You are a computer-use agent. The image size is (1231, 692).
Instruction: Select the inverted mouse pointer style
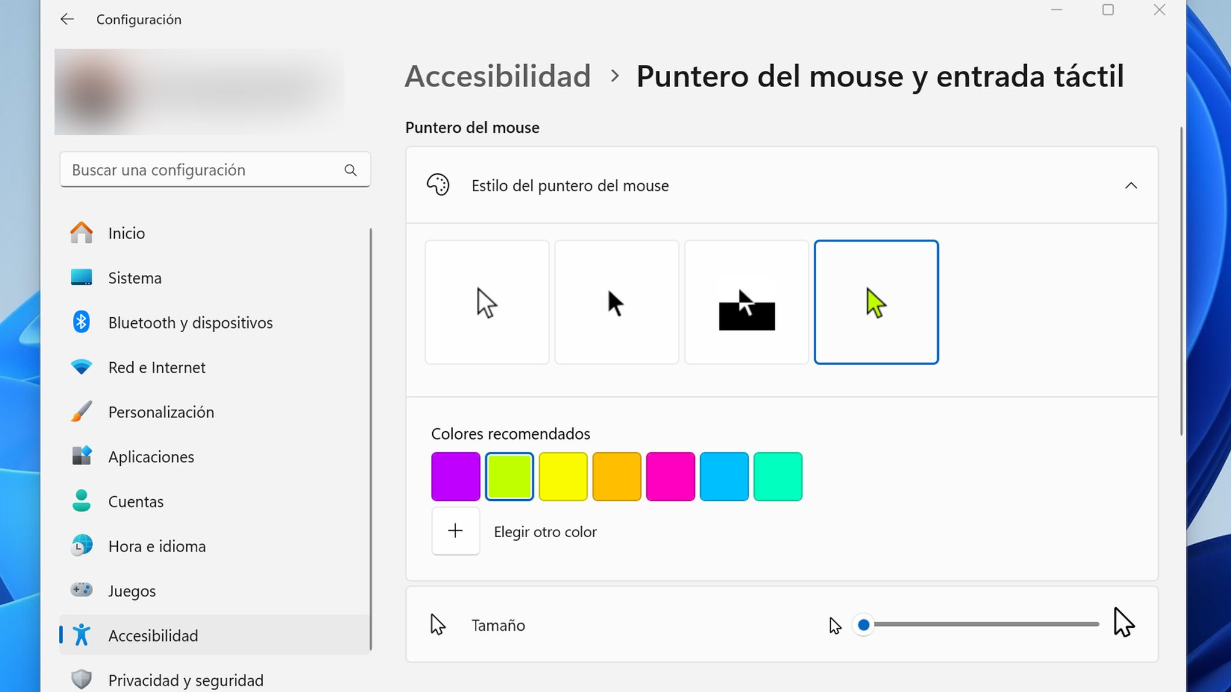tap(747, 302)
